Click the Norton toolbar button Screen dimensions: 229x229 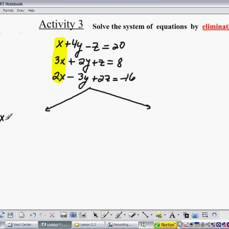165,225
